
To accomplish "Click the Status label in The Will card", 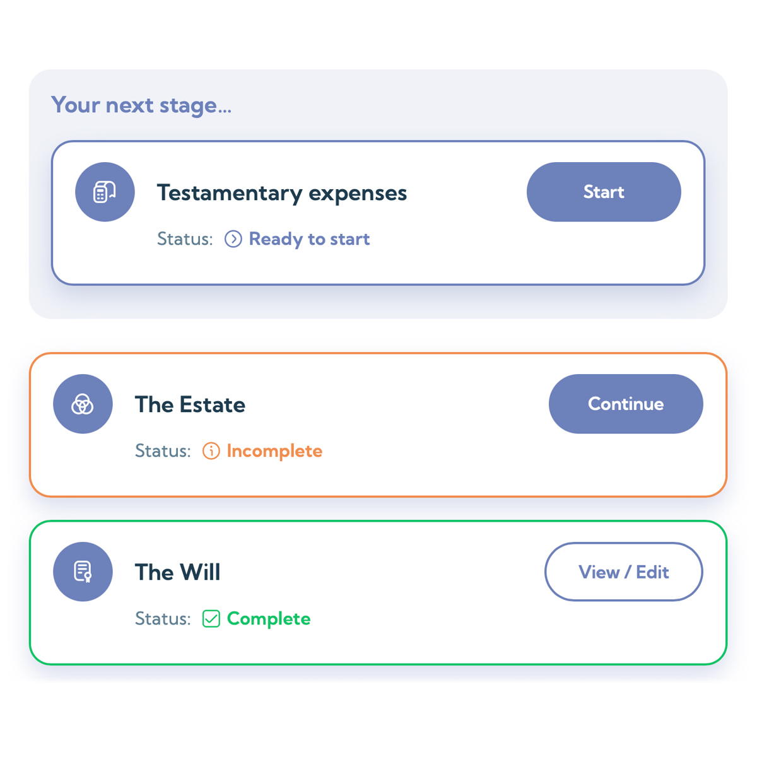I will [x=163, y=619].
